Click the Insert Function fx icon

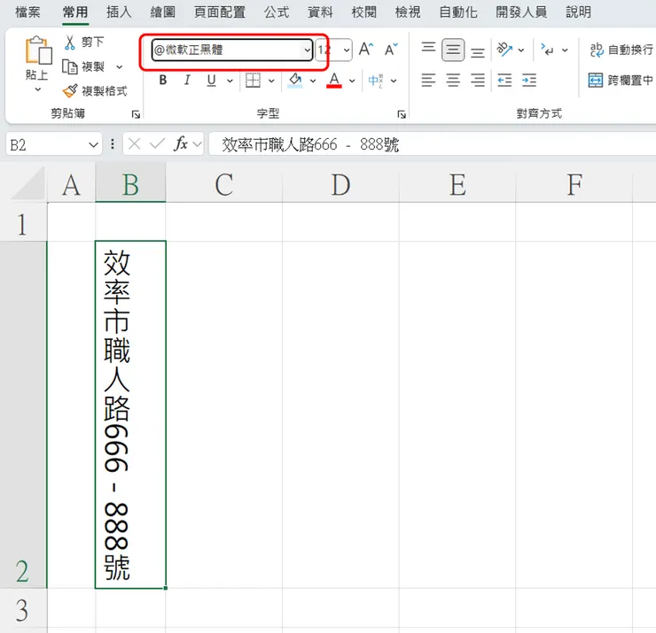[x=181, y=144]
